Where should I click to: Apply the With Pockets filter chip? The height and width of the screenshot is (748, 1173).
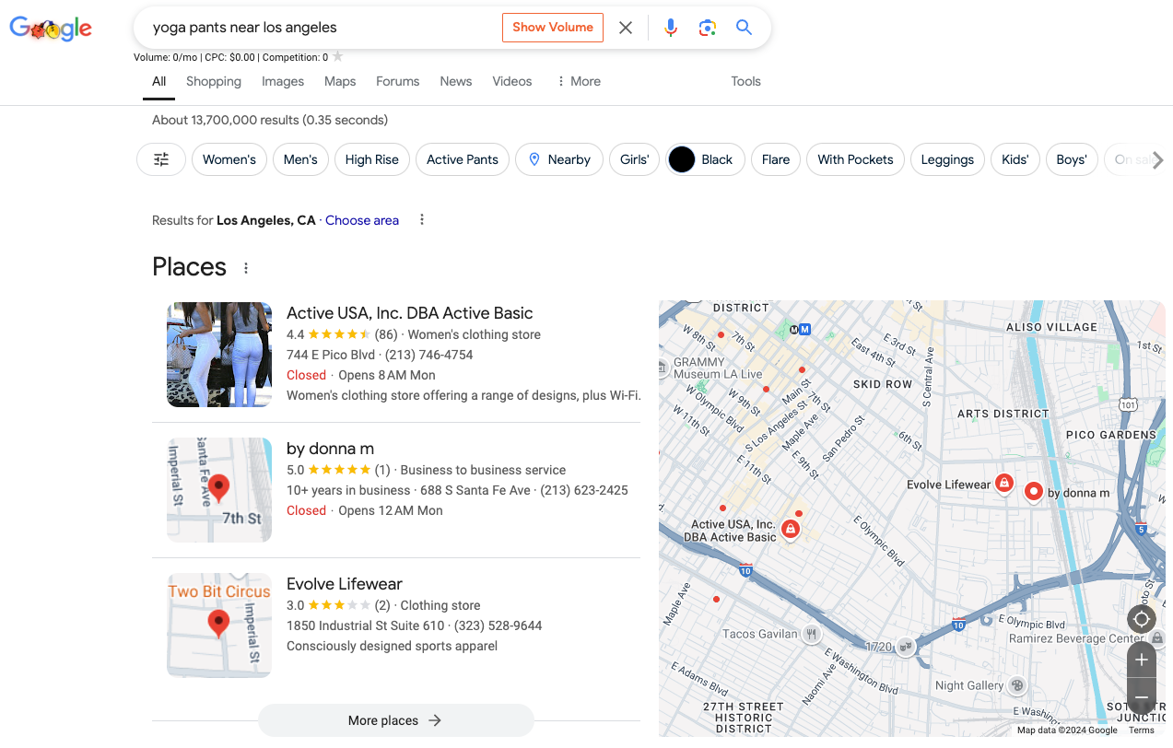click(x=856, y=159)
